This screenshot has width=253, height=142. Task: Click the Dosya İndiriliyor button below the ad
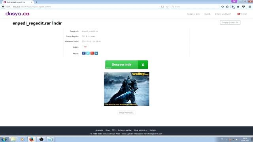tap(126, 113)
